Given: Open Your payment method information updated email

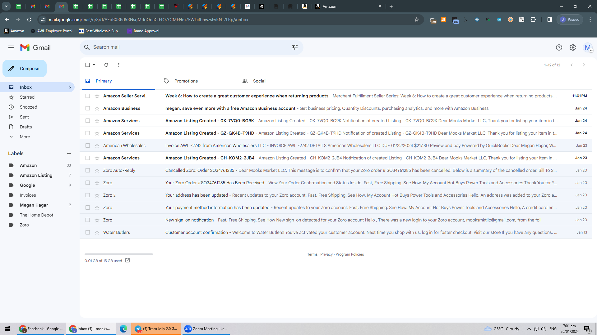Looking at the screenshot, I should point(336,208).
